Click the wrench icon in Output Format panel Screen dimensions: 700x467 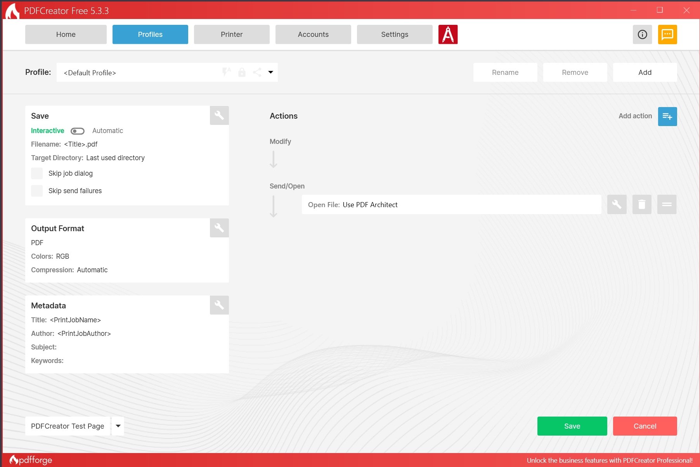(x=219, y=228)
